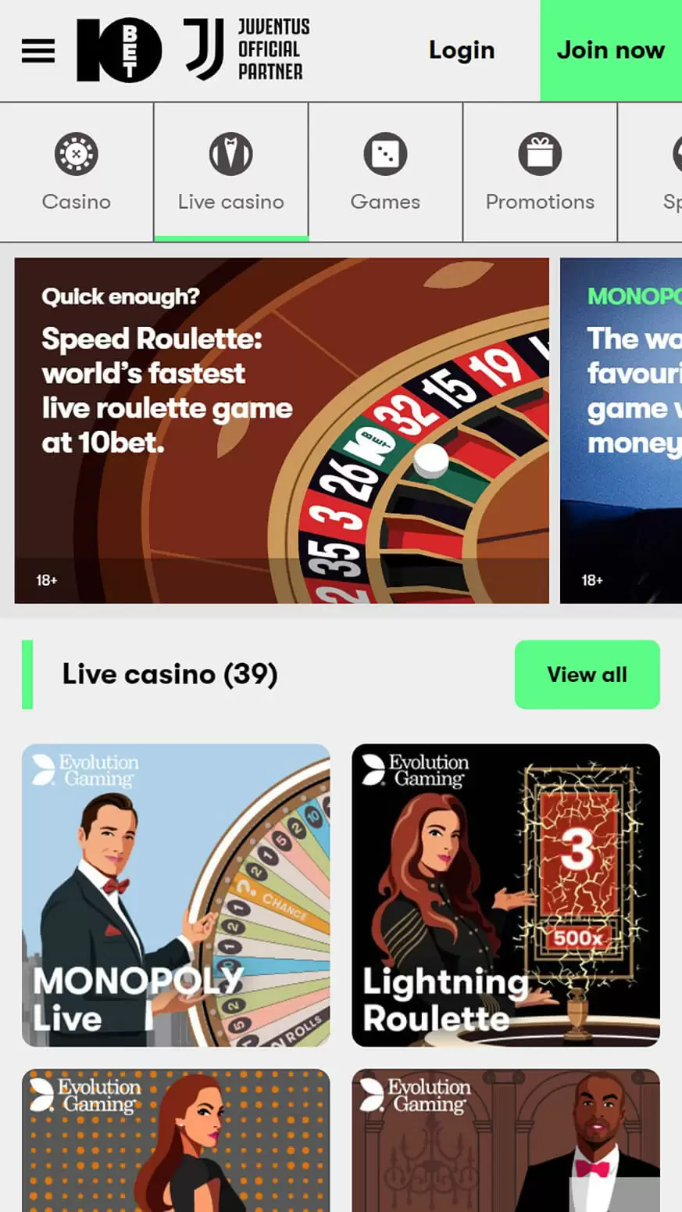The width and height of the screenshot is (682, 1212).
Task: Select the Games dice icon
Action: point(385,154)
